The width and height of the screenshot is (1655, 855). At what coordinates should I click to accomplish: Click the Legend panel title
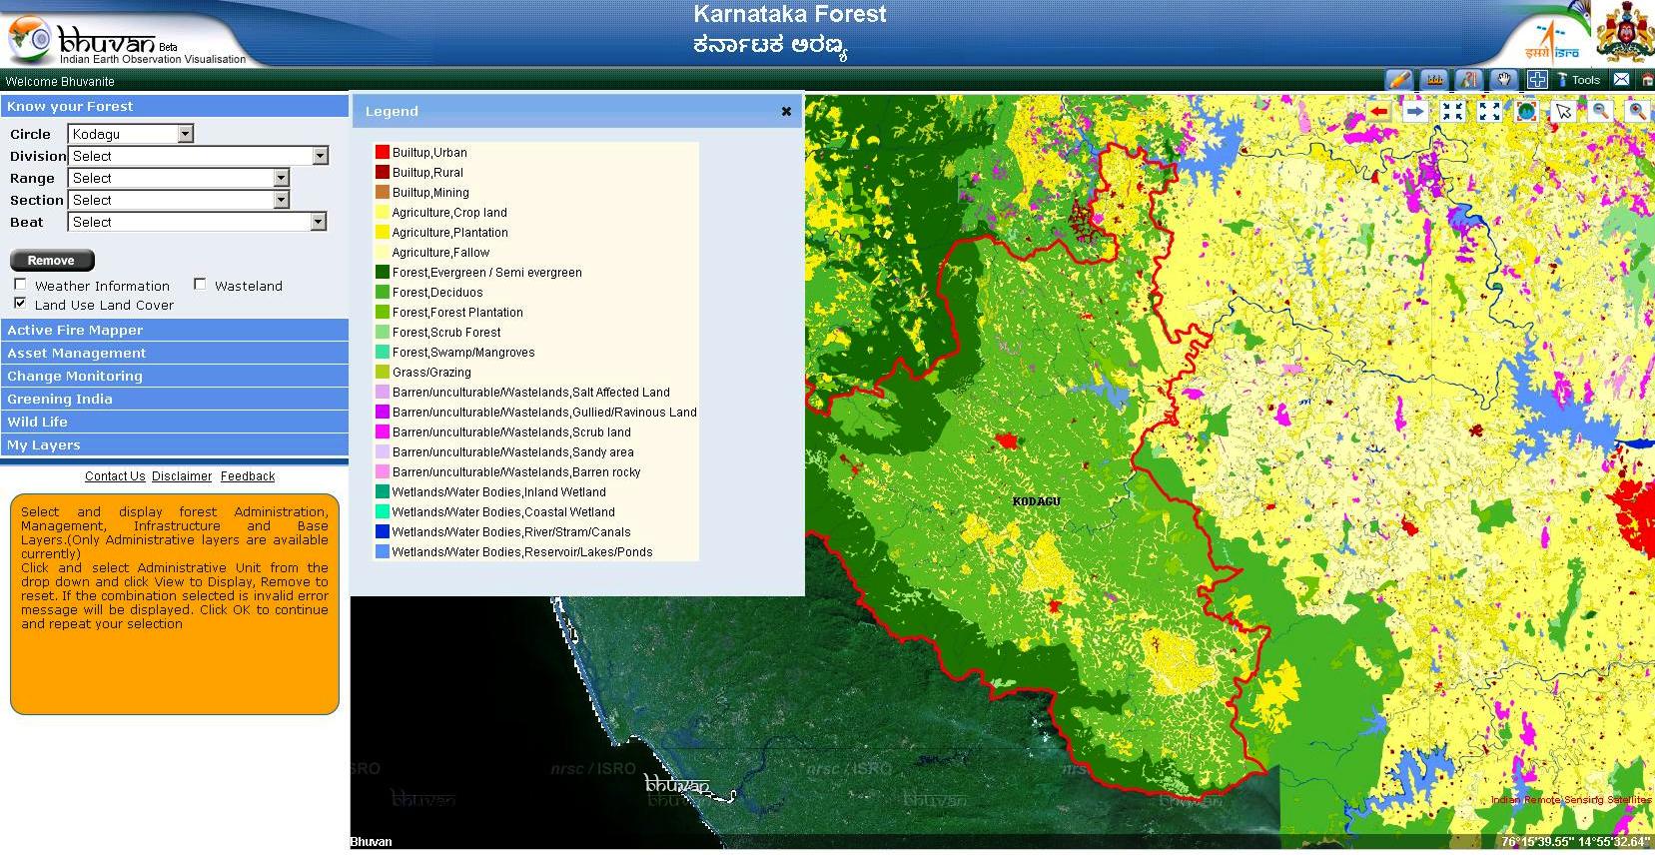tap(392, 111)
